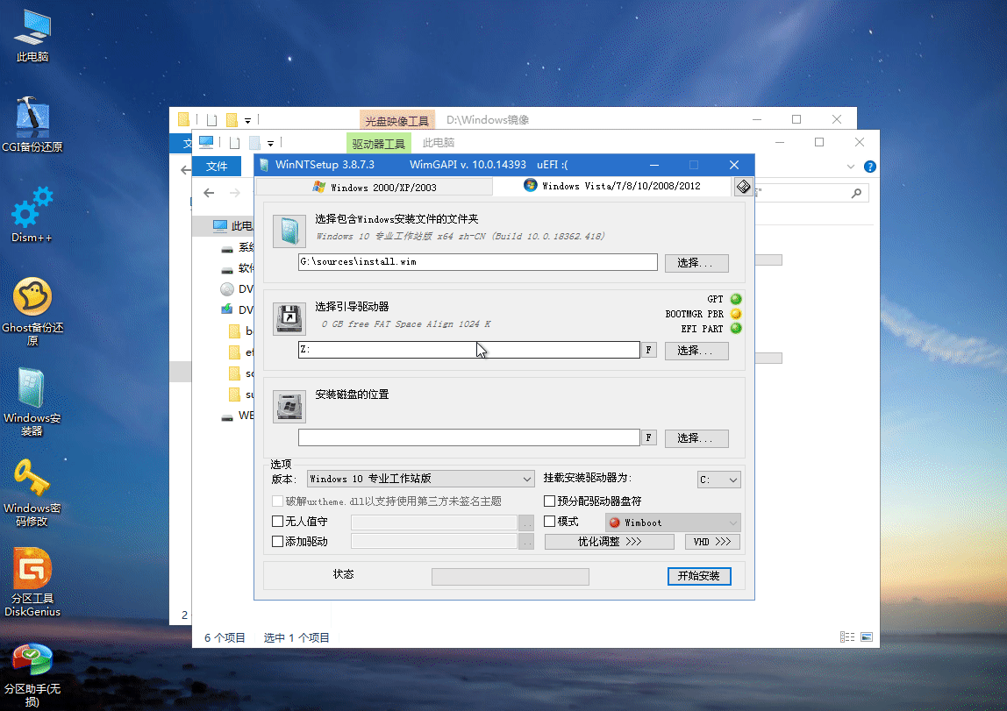Open 光盘映像工具 ribbon tab
1007x711 pixels.
coord(396,120)
